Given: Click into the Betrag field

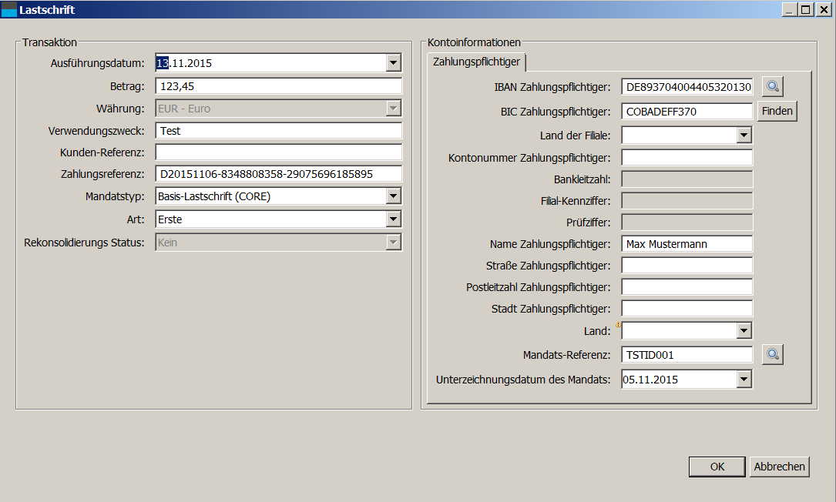Looking at the screenshot, I should (278, 86).
